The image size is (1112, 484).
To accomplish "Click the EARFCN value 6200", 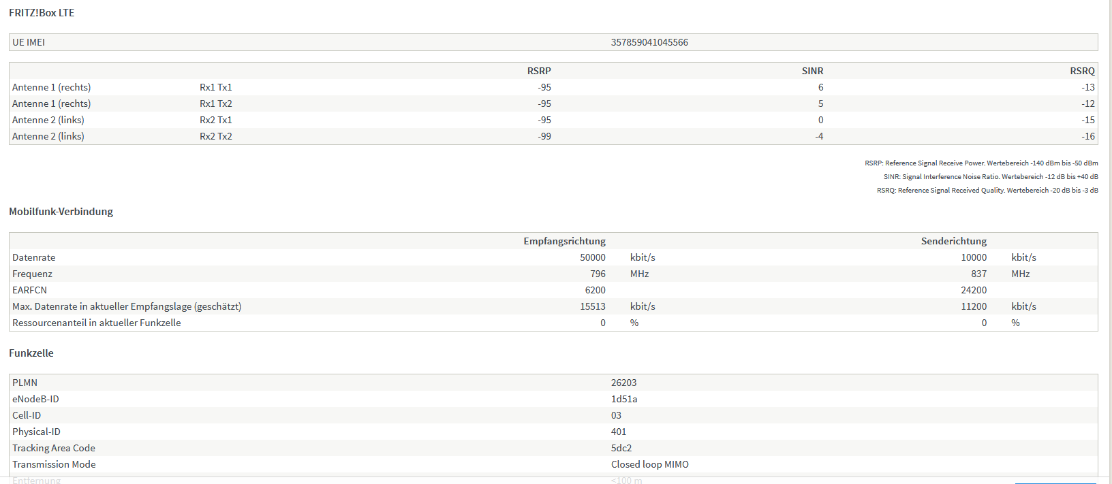I will pyautogui.click(x=595, y=290).
